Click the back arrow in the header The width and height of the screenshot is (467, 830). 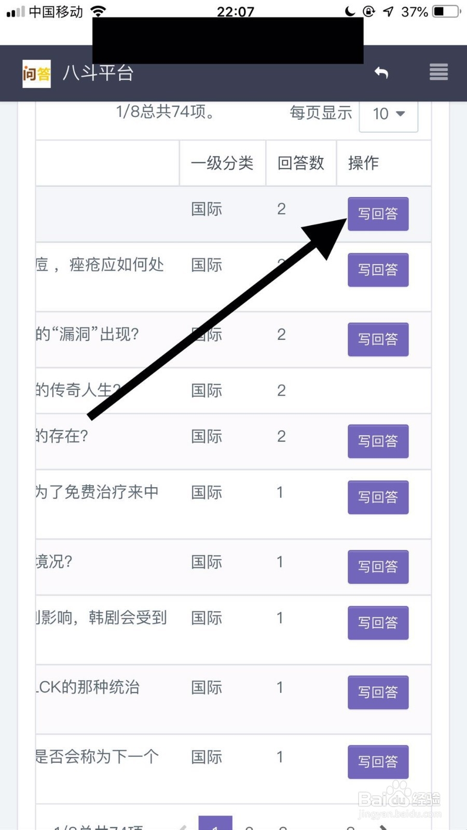click(381, 73)
